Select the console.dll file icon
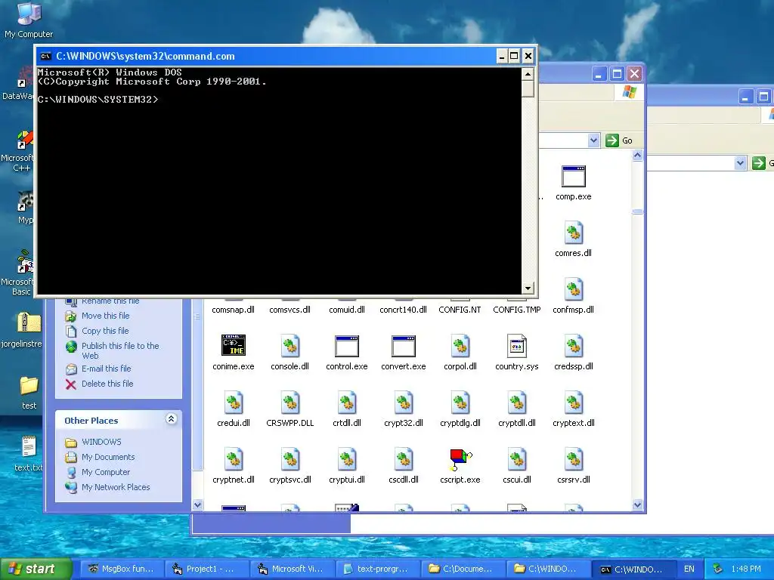Screen dimensions: 774x580 click(x=290, y=346)
